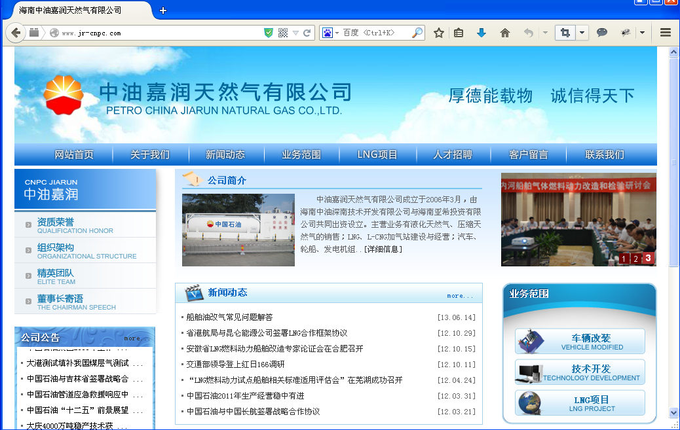Open 组织架构 Organizational Structure sidebar link

coord(85,251)
